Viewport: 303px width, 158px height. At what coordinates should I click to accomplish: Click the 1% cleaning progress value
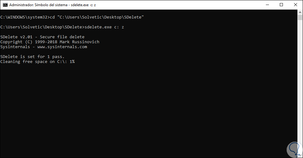[72, 62]
